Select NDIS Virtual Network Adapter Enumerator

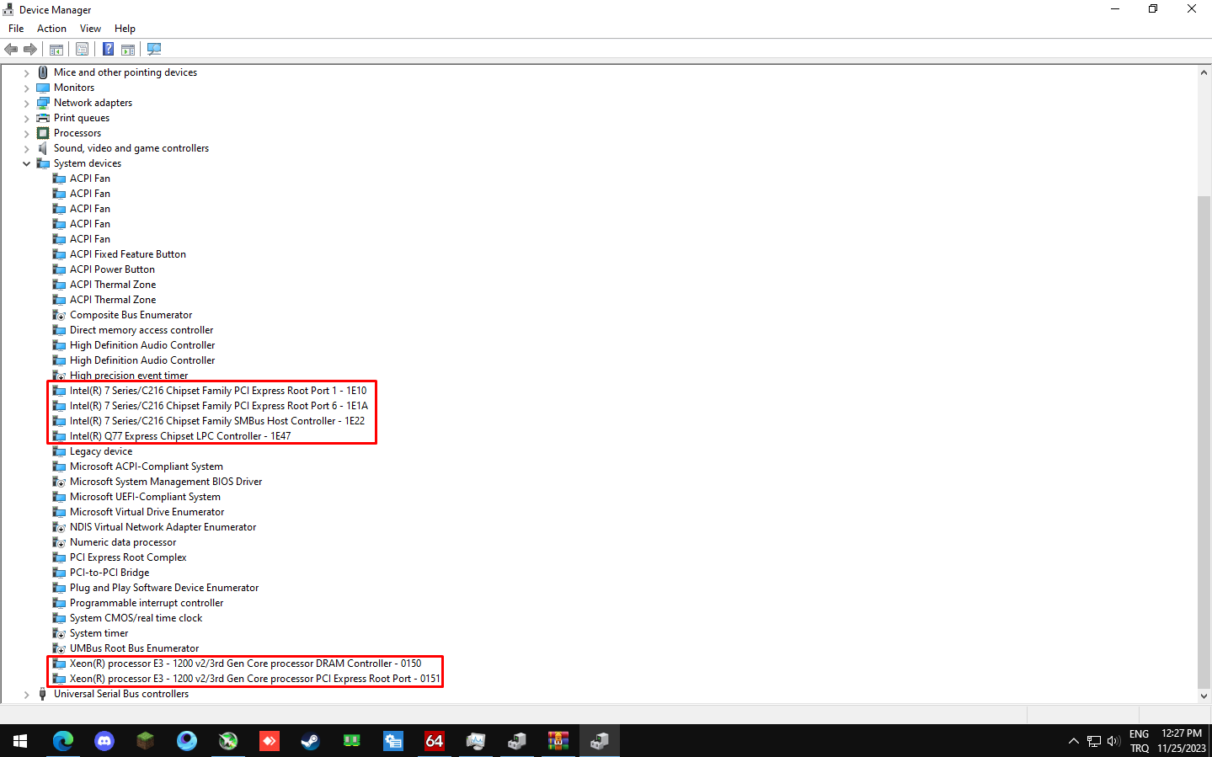click(163, 527)
